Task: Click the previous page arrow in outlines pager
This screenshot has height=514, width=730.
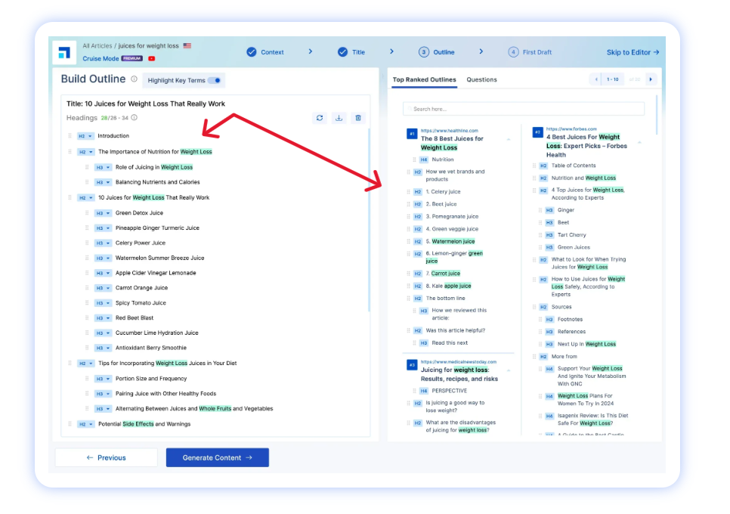Action: coord(596,79)
